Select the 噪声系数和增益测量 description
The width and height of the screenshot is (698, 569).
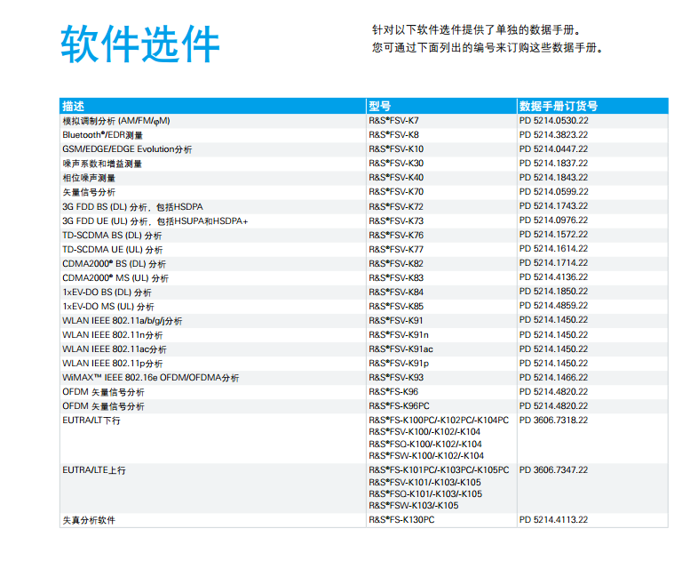[x=102, y=164]
